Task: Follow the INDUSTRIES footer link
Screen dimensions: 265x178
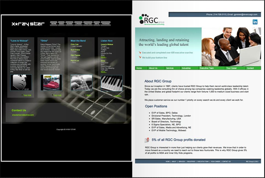Action: coord(191,162)
